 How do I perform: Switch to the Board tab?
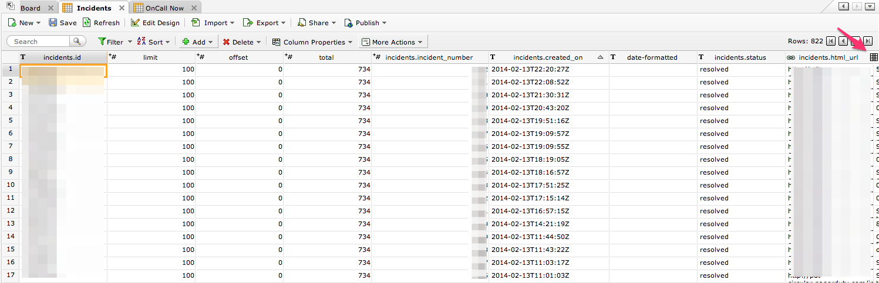pyautogui.click(x=31, y=8)
